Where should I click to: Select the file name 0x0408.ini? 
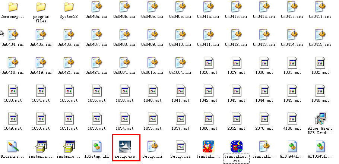[124, 45]
